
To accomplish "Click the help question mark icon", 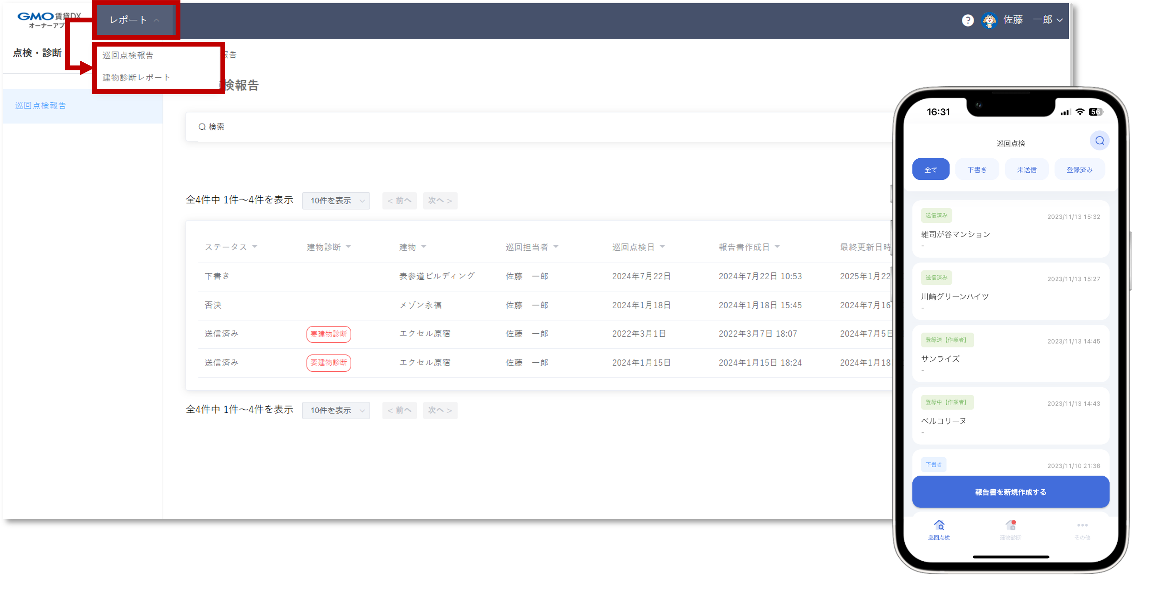I will tap(968, 20).
